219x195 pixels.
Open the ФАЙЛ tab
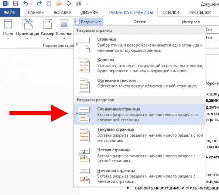[x=9, y=12]
